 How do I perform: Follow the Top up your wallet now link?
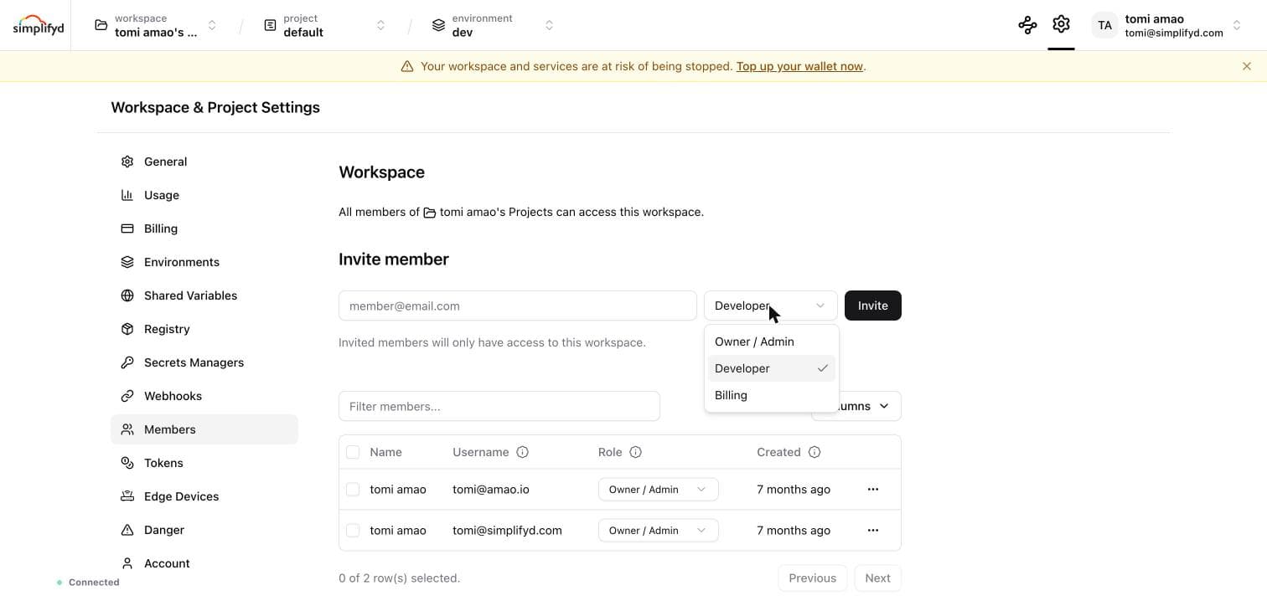(x=799, y=66)
